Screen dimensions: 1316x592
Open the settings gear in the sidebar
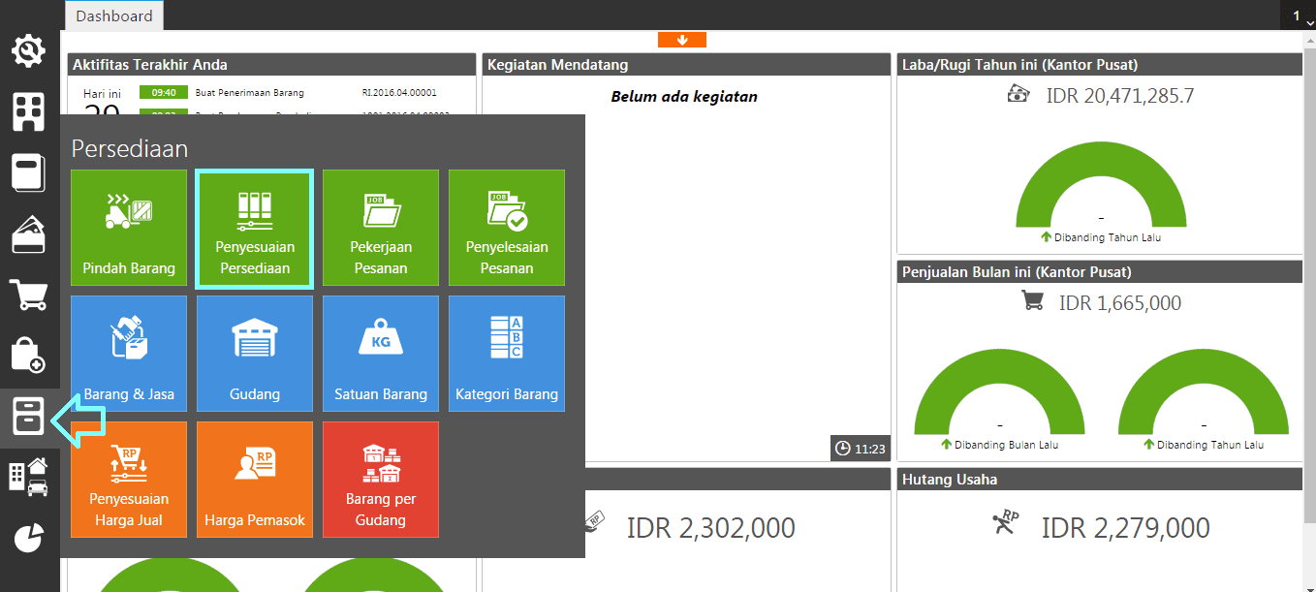(28, 52)
